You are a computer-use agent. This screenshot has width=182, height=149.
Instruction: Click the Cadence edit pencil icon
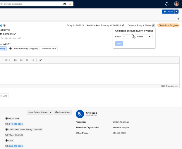click(x=153, y=25)
